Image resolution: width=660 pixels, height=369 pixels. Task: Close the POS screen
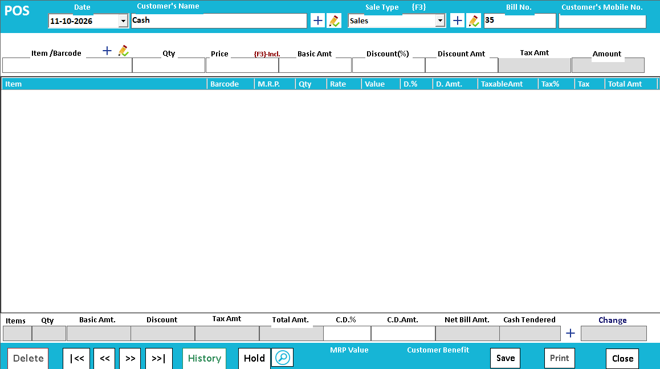point(622,359)
